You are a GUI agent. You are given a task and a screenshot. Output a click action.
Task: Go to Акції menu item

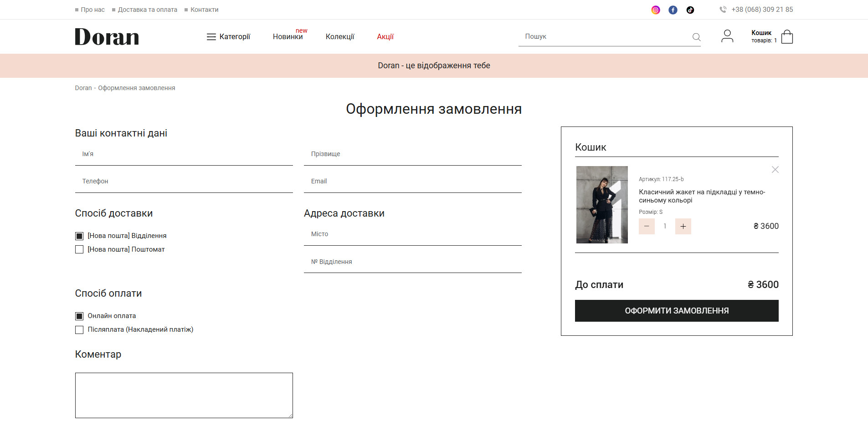(x=385, y=37)
